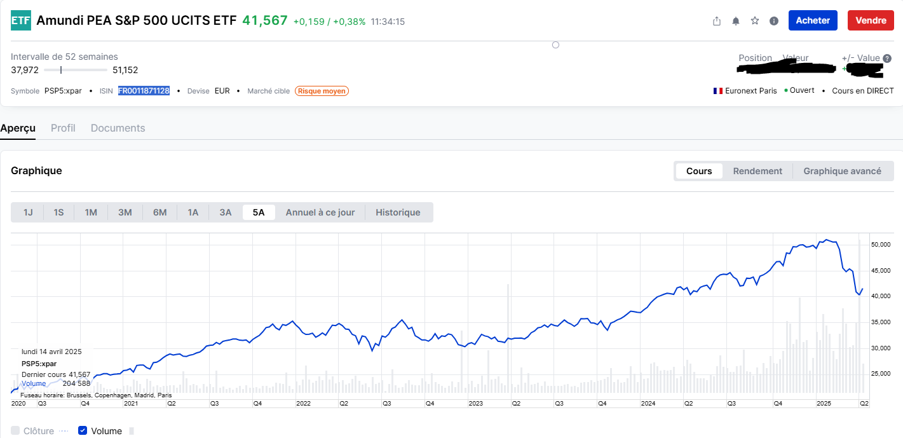Click the 52-week range slider bar
The image size is (903, 438).
coord(75,70)
